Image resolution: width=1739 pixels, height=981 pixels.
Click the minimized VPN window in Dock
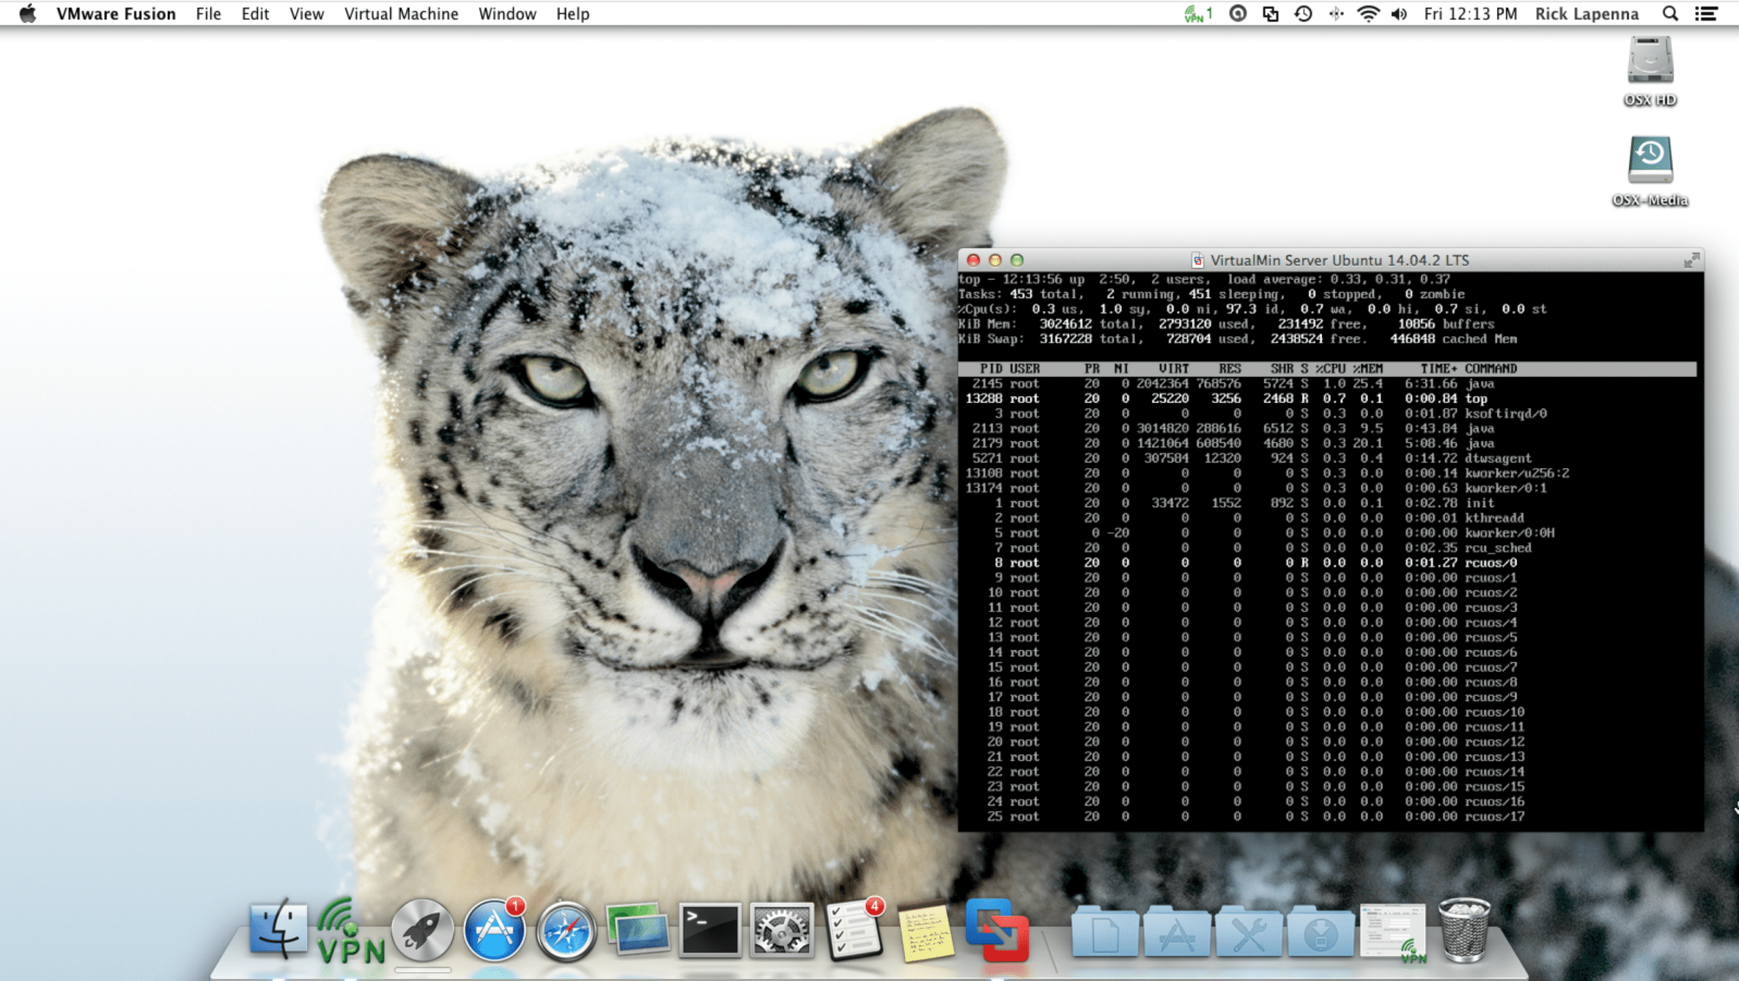click(1393, 932)
